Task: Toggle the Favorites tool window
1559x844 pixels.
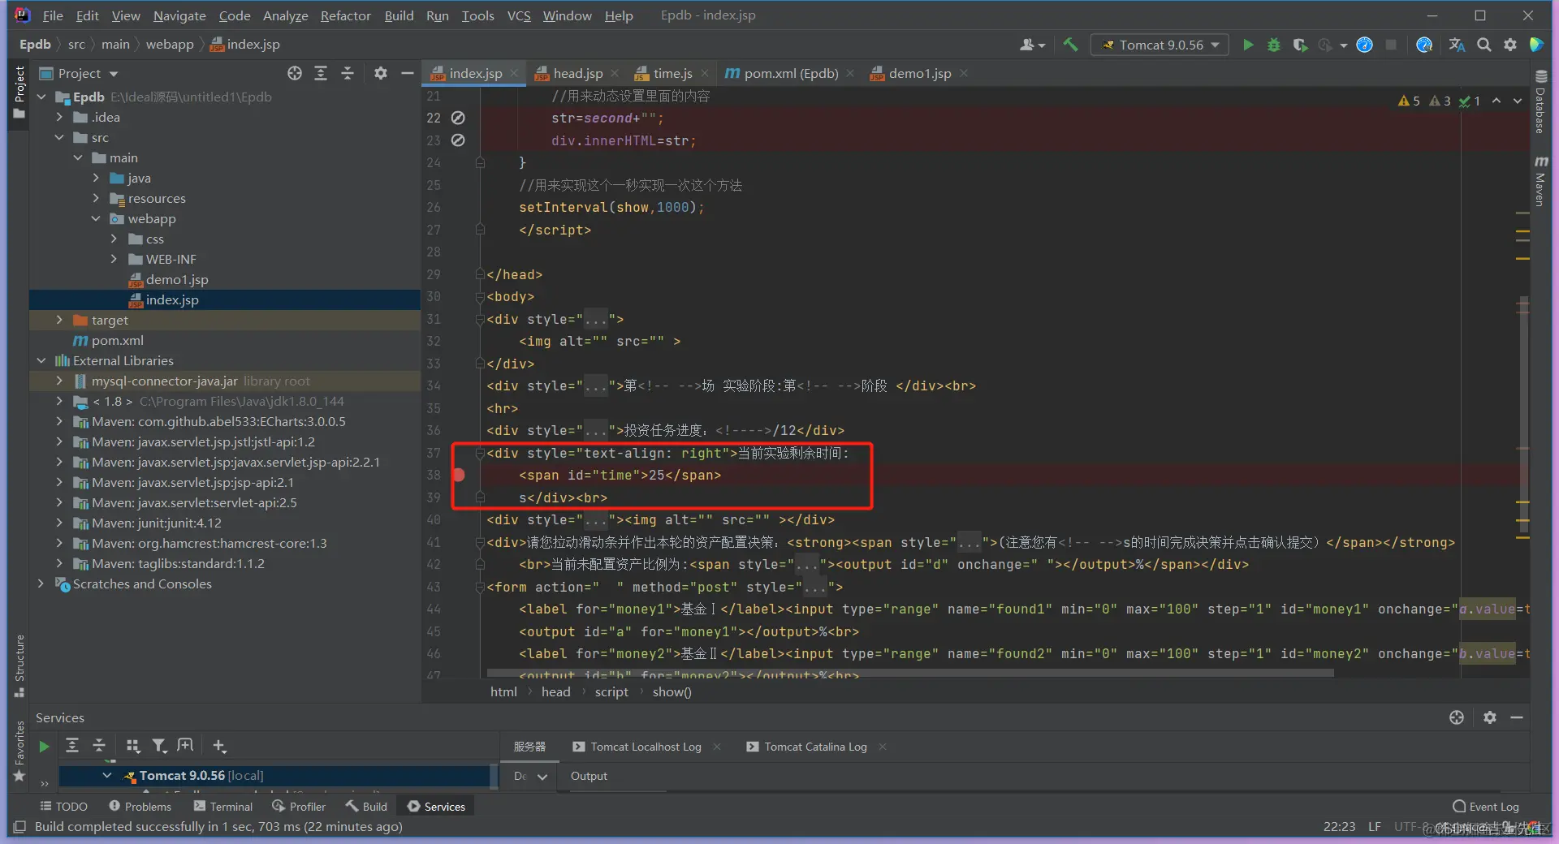Action: click(x=19, y=751)
